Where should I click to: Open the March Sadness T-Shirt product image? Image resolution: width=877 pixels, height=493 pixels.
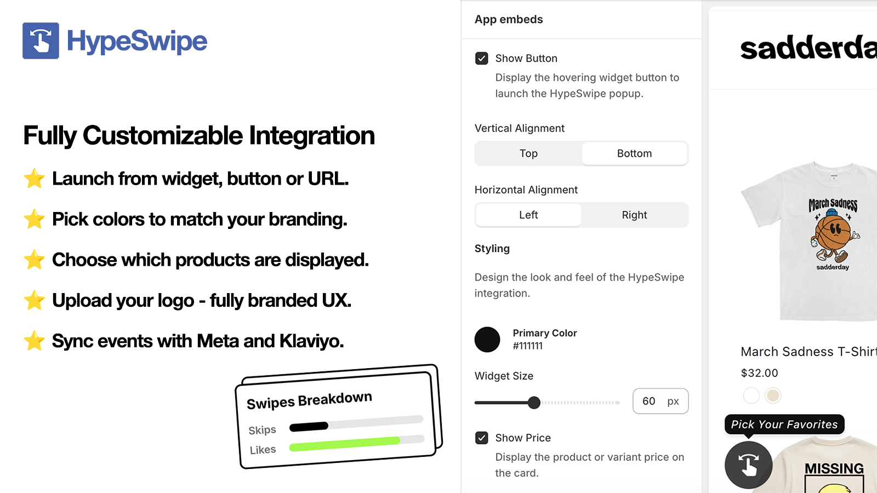point(809,241)
